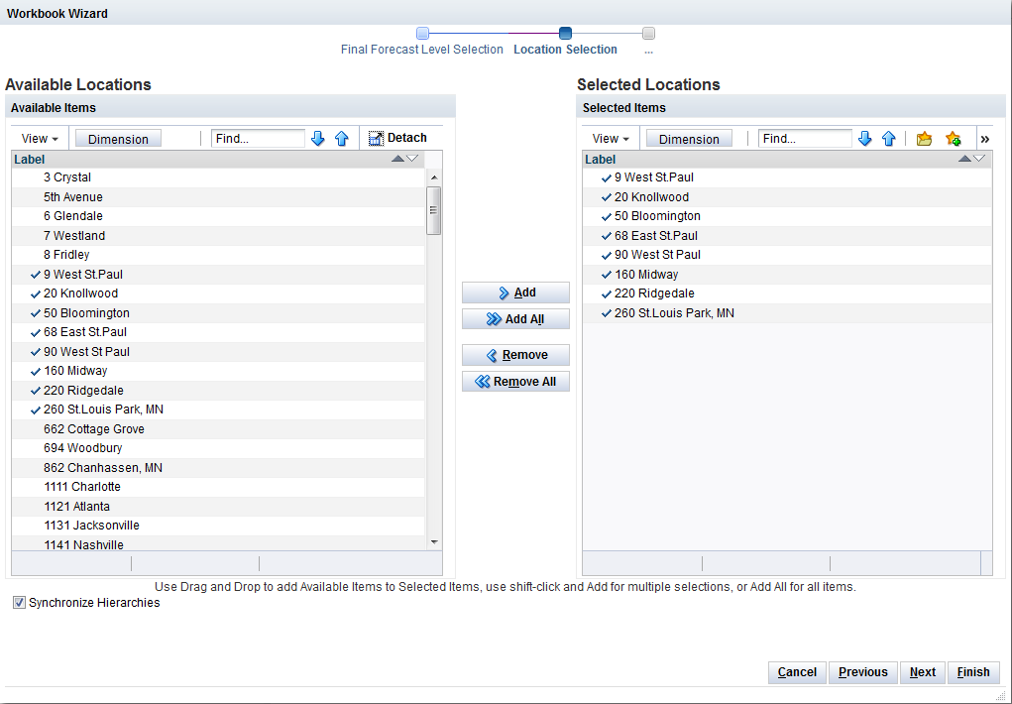
Task: Select 3 Crystal in Available Items
Action: pyautogui.click(x=218, y=177)
